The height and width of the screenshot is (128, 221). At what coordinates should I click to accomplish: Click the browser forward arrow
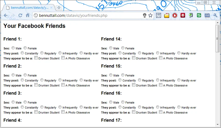coord(13,16)
